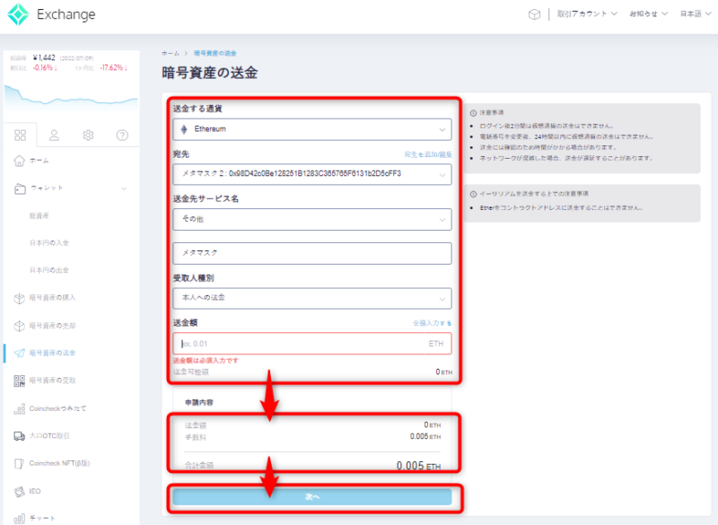The image size is (718, 525).
Task: Click the 次へ button
Action: click(311, 497)
